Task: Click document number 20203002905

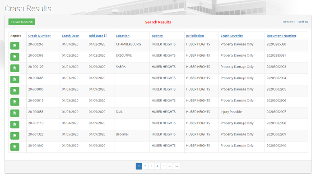Action: [x=276, y=89]
